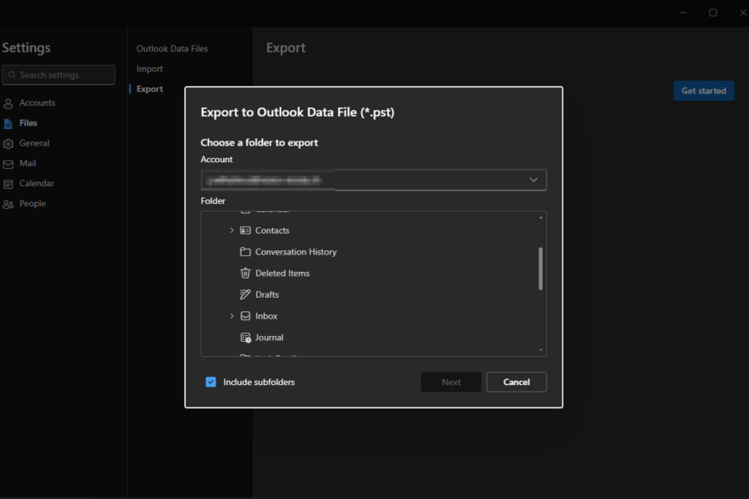Click the Calendar icon in Settings sidebar
The height and width of the screenshot is (499, 749).
pos(8,184)
